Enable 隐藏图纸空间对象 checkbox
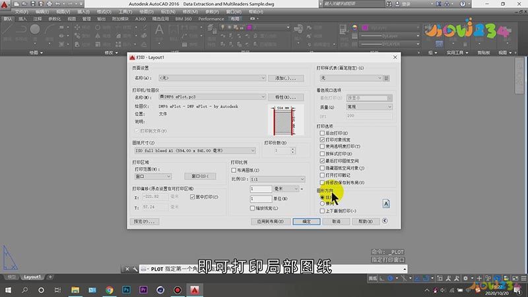528x297 pixels. pos(322,168)
